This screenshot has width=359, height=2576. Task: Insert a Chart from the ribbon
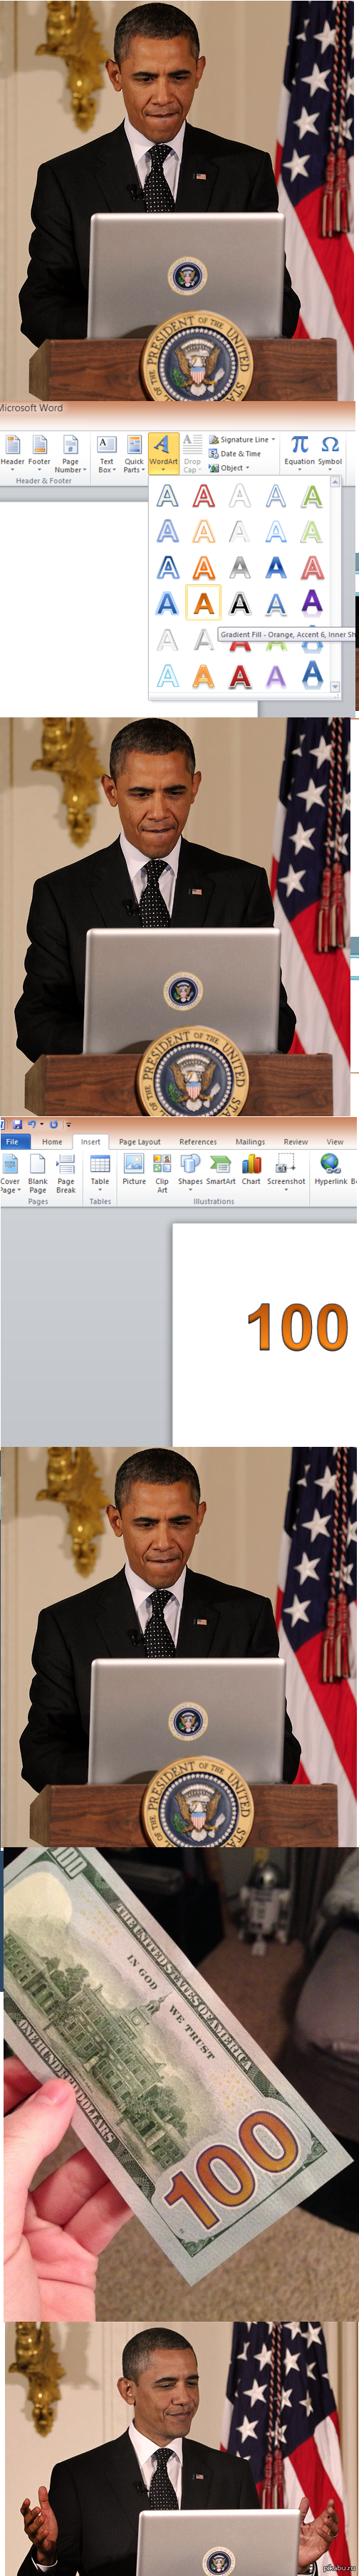point(251,1169)
